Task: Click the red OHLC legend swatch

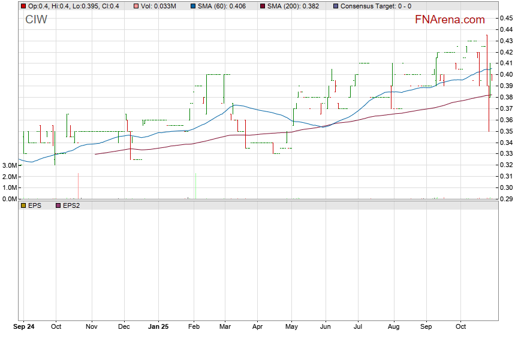Action: point(23,6)
